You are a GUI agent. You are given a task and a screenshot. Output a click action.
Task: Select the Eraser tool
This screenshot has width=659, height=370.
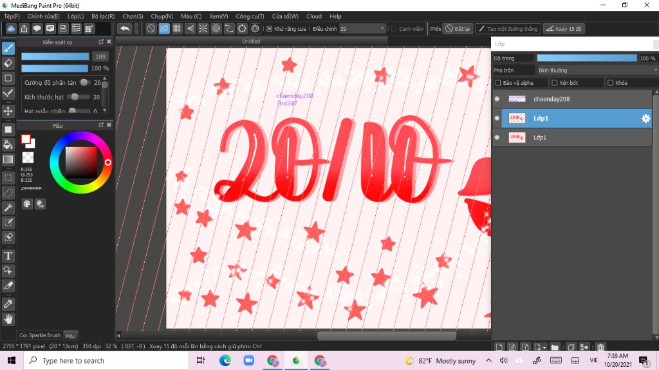(8, 64)
